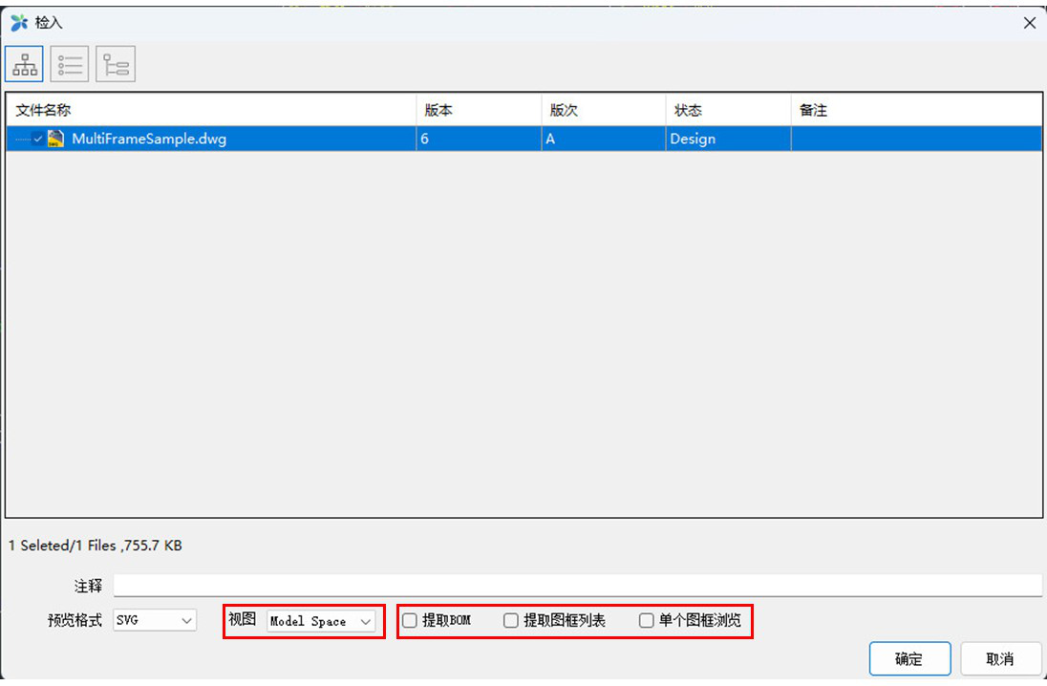Click the 状态 column header
This screenshot has height=686, width=1047.
point(688,111)
